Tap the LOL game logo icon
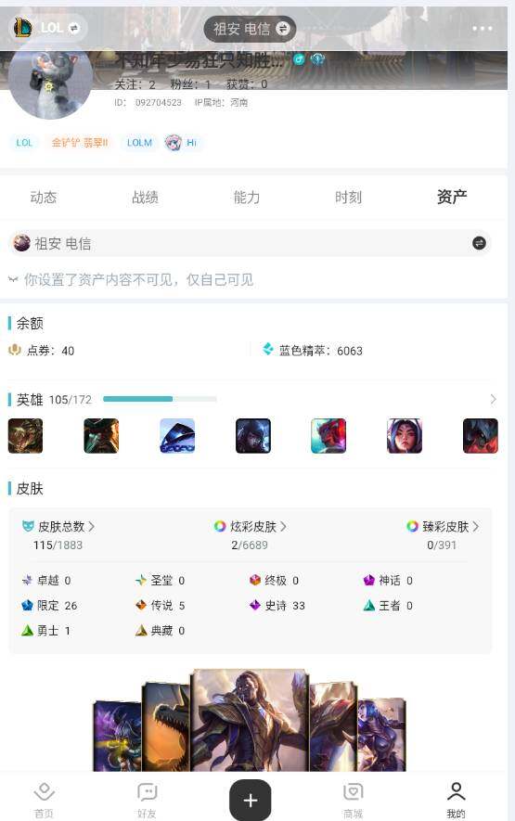Image resolution: width=515 pixels, height=821 pixels. click(x=23, y=27)
